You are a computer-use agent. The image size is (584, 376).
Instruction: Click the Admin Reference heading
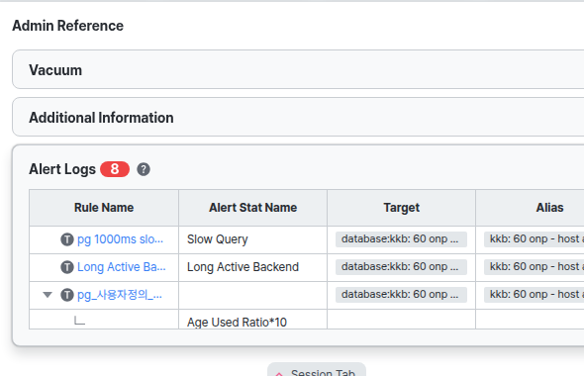[x=67, y=26]
